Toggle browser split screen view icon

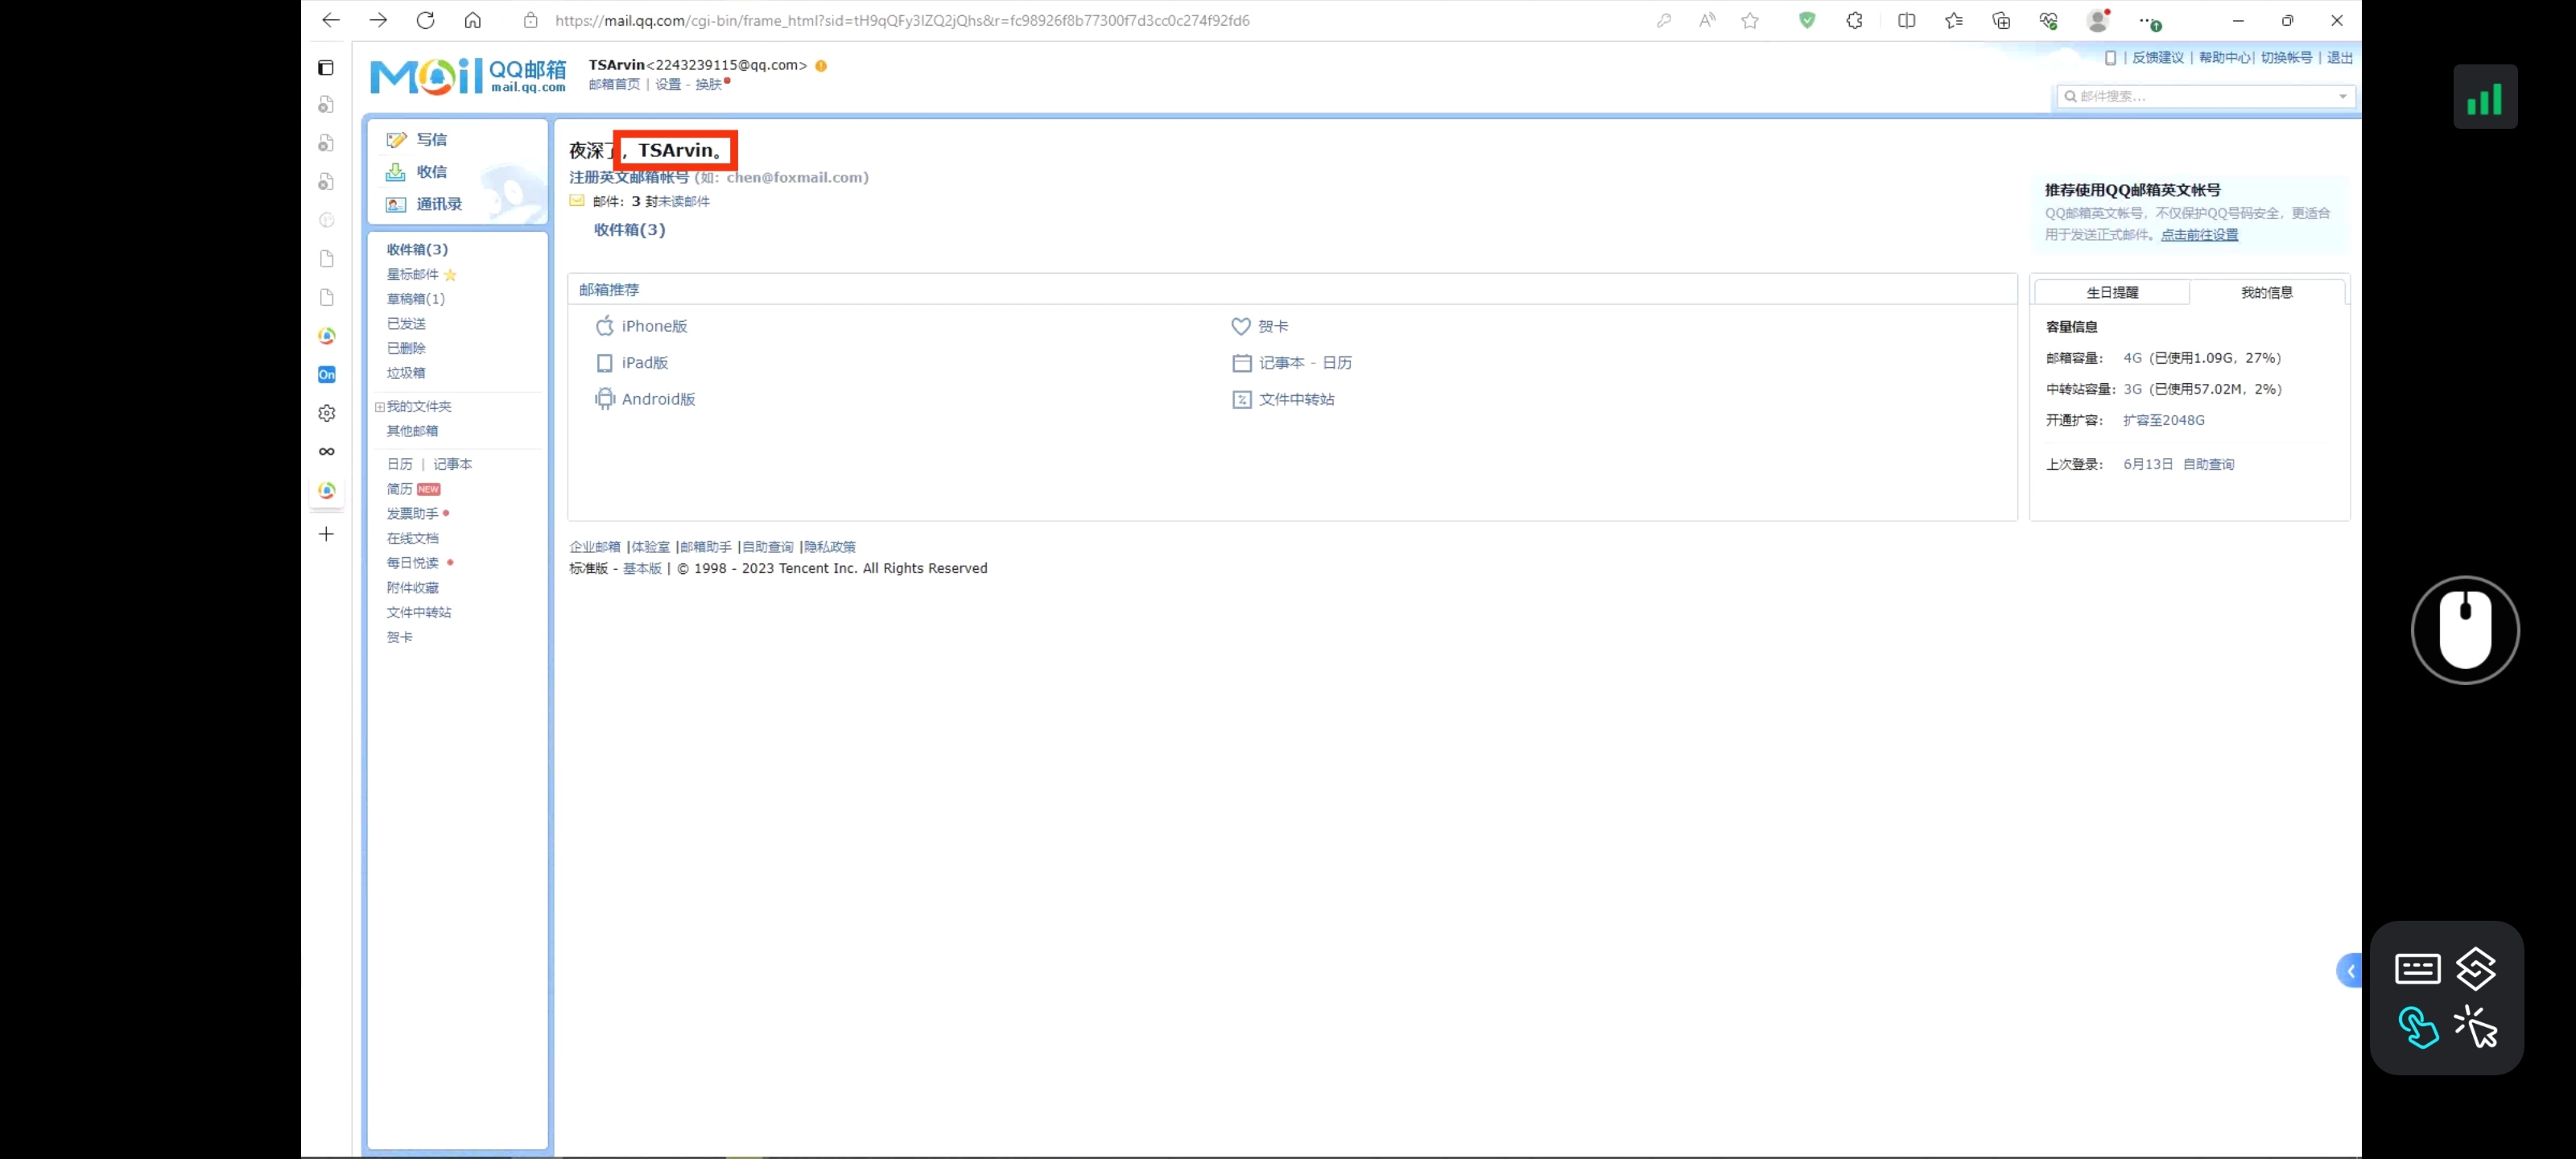[1906, 20]
